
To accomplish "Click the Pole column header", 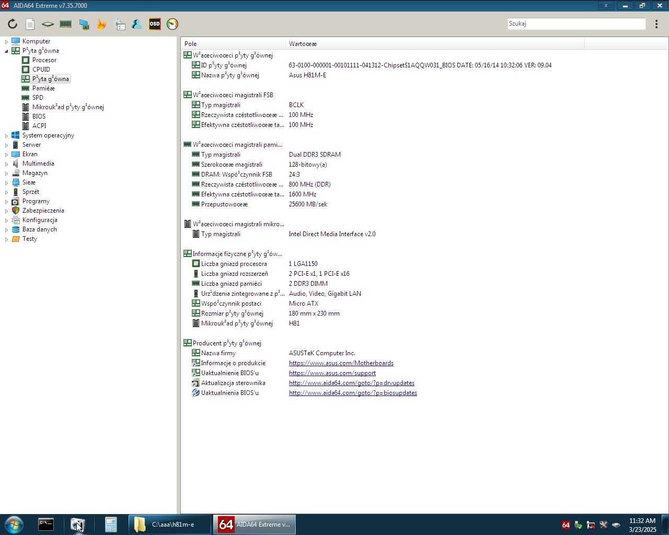I will [233, 44].
